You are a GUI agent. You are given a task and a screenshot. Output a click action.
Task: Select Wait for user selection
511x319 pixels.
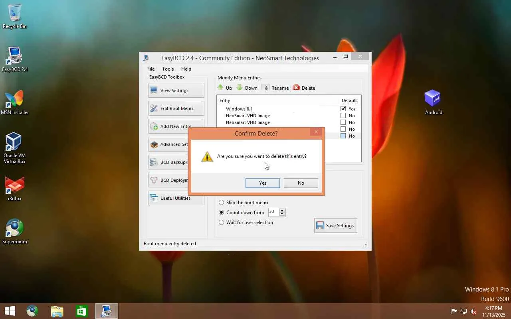coord(246,223)
